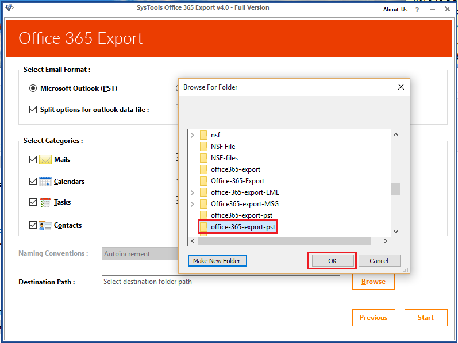Uncheck the Tasks category checkbox
Viewport: 458px width, 343px height.
coord(33,202)
